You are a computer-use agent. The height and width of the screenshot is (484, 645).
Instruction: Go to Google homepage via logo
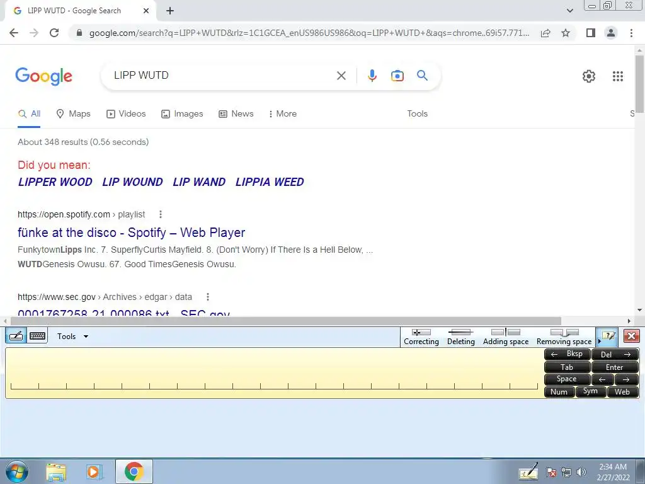point(43,76)
